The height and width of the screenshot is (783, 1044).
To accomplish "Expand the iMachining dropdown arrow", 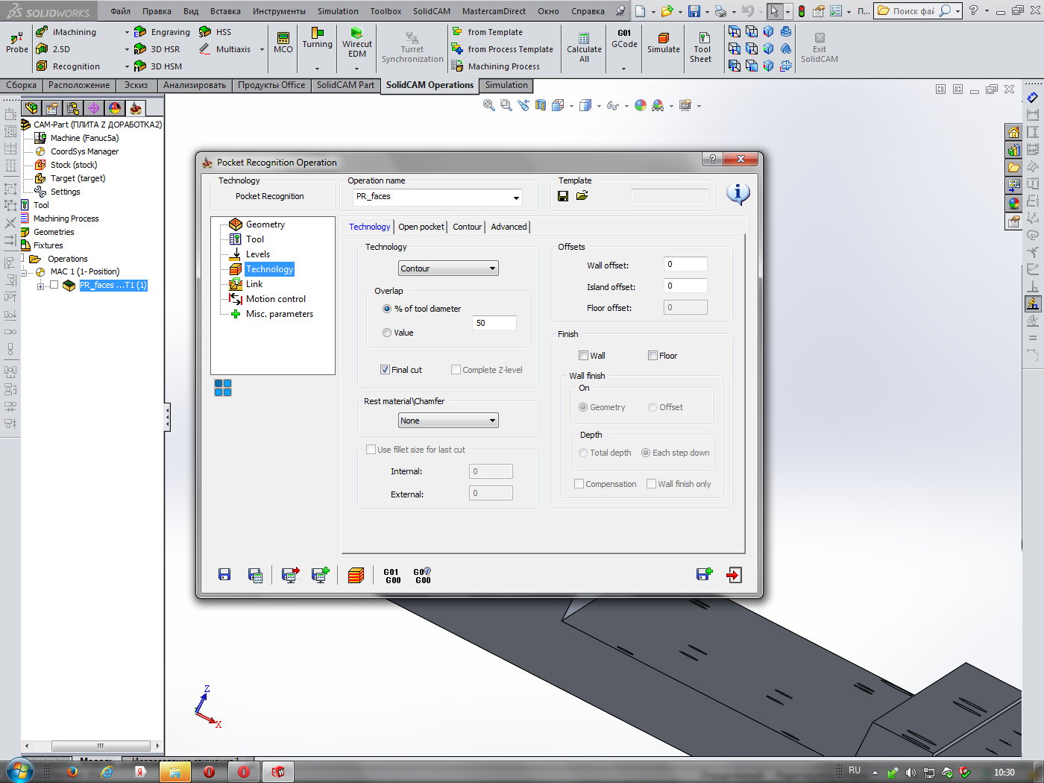I will tap(127, 32).
